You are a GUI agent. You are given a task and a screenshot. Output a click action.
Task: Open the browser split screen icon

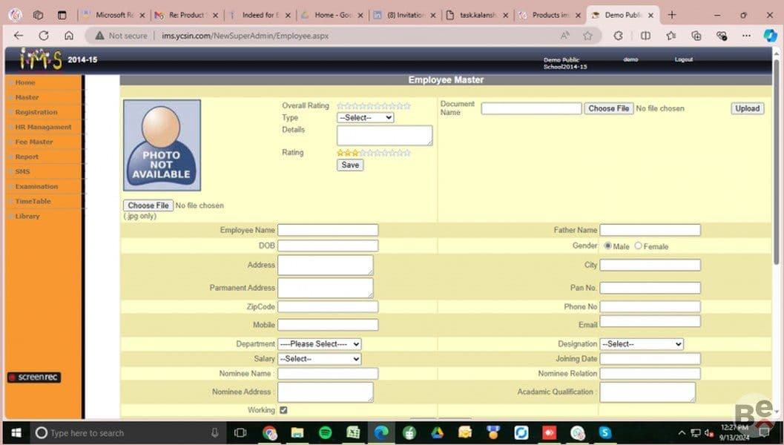(x=645, y=36)
